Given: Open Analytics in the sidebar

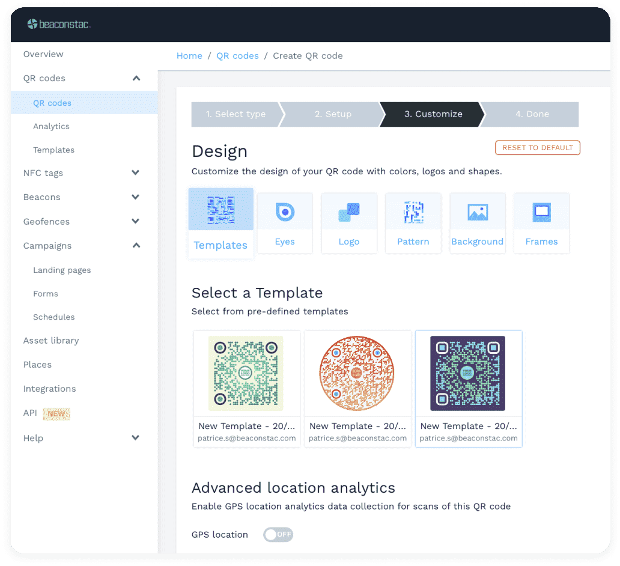Looking at the screenshot, I should click(x=52, y=126).
